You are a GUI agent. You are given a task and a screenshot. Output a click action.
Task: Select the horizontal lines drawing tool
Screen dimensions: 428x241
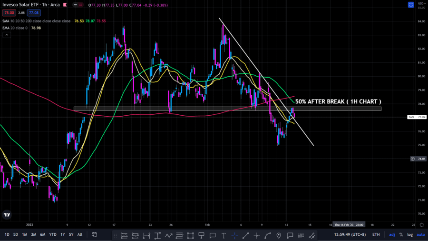point(179,236)
